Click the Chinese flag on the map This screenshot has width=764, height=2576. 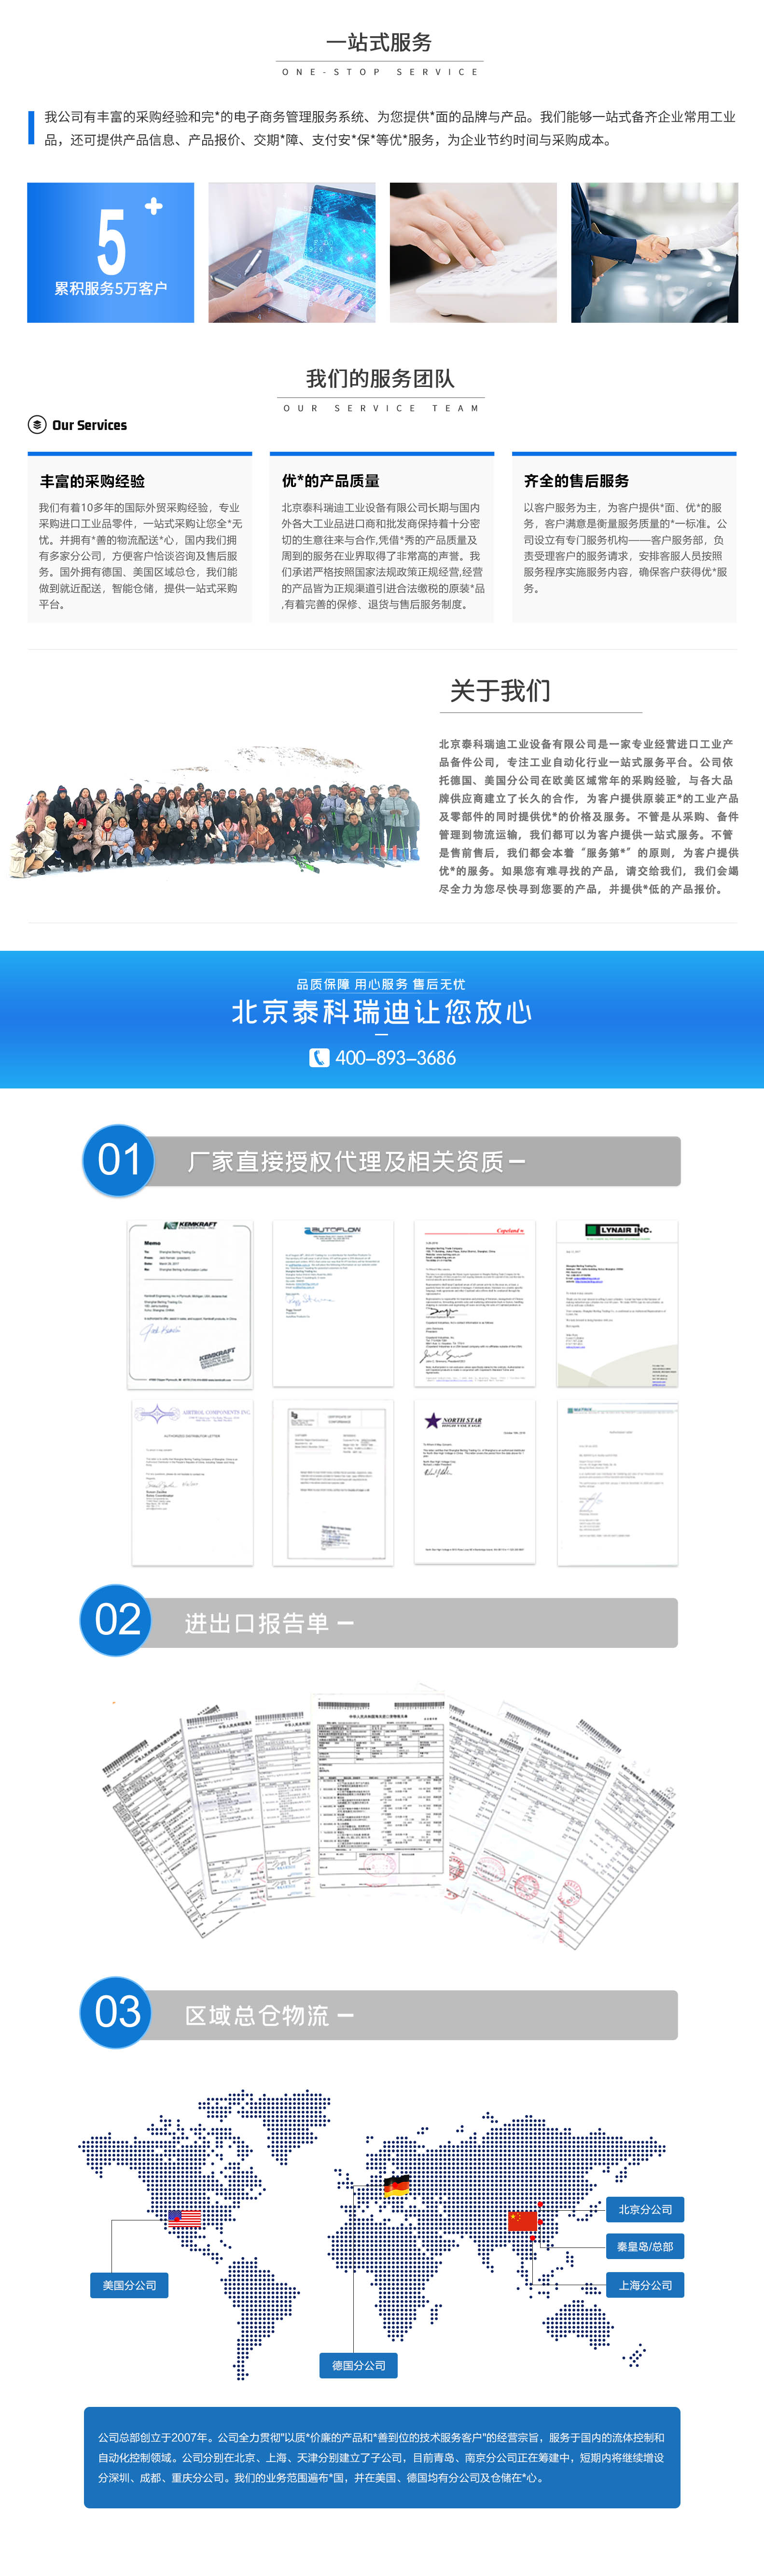click(x=523, y=2221)
